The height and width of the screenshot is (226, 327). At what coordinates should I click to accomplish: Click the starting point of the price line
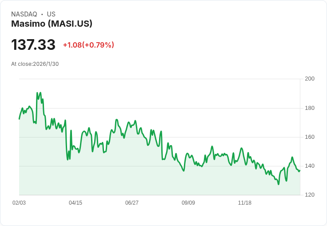point(19,119)
